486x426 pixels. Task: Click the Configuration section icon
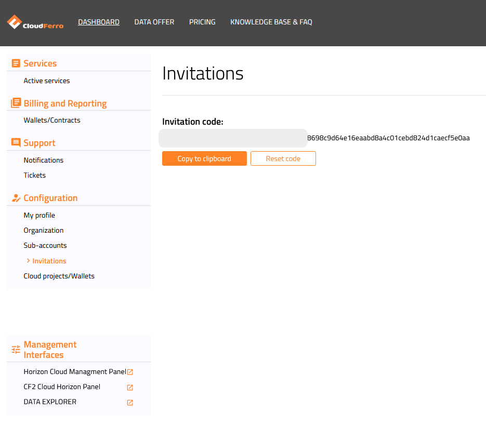(15, 197)
